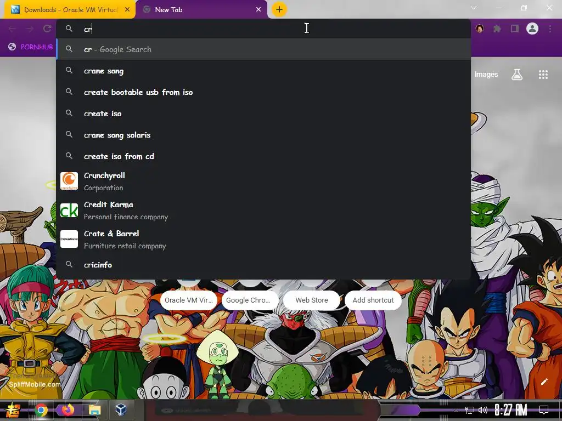562x421 pixels.
Task: Click the Chrome icon in taskbar
Action: [41, 410]
